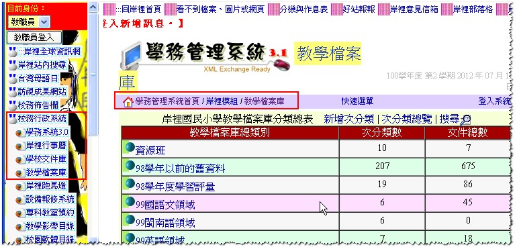Open the 快速選單 menu
The width and height of the screenshot is (519, 251).
click(x=357, y=101)
